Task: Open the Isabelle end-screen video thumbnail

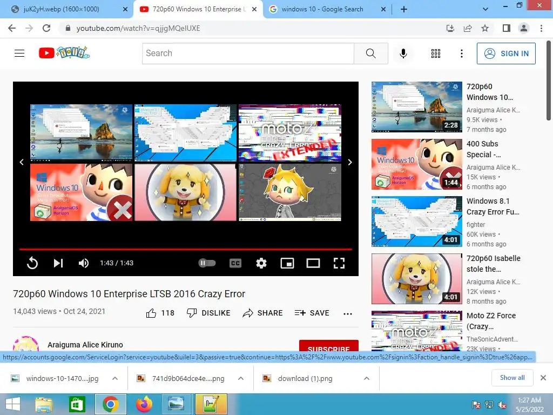Action: coord(186,192)
